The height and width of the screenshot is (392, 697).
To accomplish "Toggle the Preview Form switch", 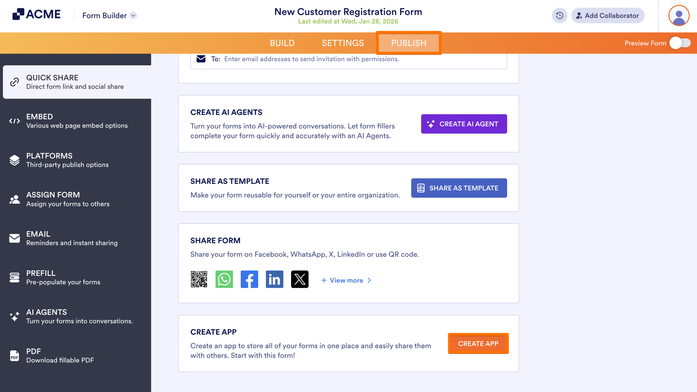I will tap(680, 43).
